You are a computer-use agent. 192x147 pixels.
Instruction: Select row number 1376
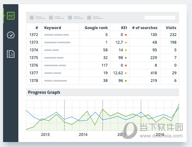34,65
